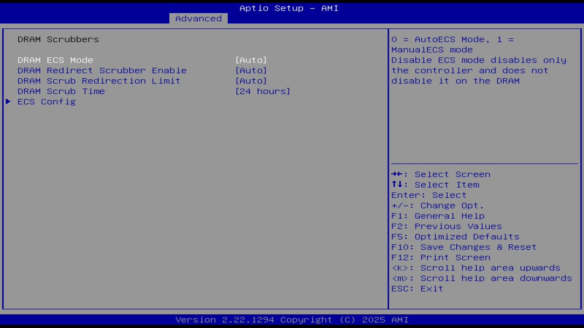This screenshot has height=328, width=584.
Task: Open the DRAM Scrub Redirection Limit option
Action: [x=99, y=81]
